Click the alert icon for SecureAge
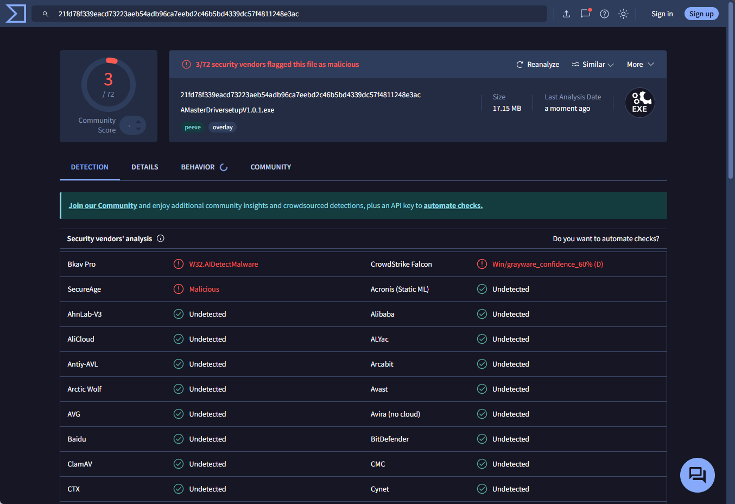This screenshot has width=735, height=504. 179,289
